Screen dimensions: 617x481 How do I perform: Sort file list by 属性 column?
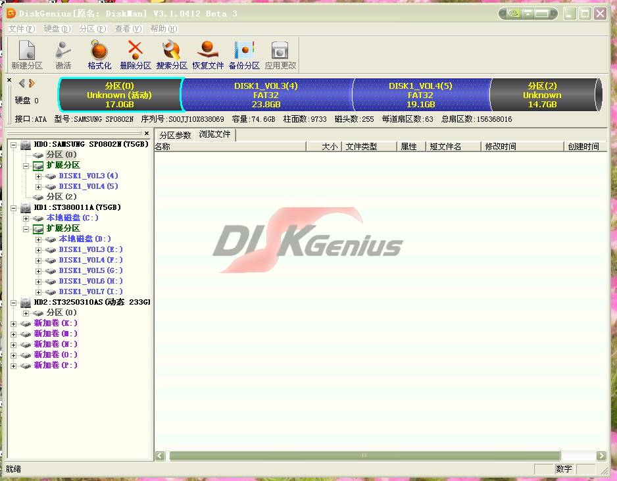click(411, 147)
